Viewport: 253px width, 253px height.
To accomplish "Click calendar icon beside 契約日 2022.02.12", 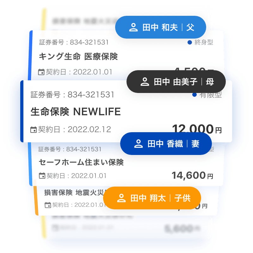I will (x=33, y=129).
